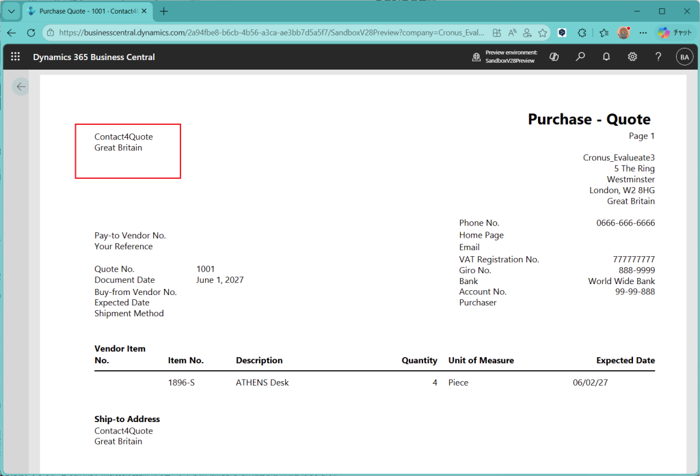This screenshot has height=476, width=700.
Task: Open the BA user account avatar
Action: pyautogui.click(x=684, y=57)
